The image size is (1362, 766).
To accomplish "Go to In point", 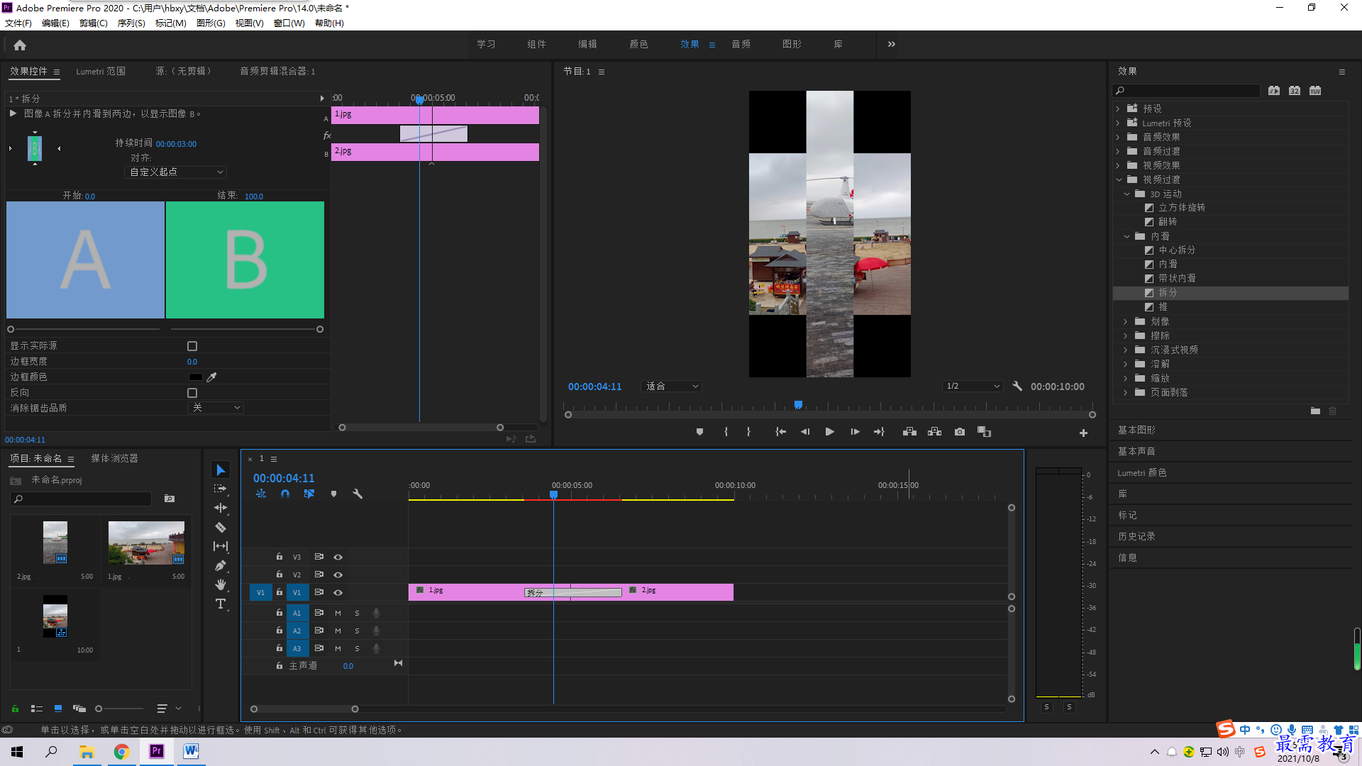I will 780,432.
